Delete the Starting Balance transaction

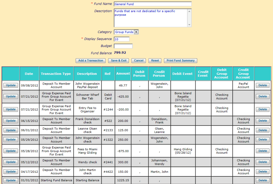click(x=263, y=180)
